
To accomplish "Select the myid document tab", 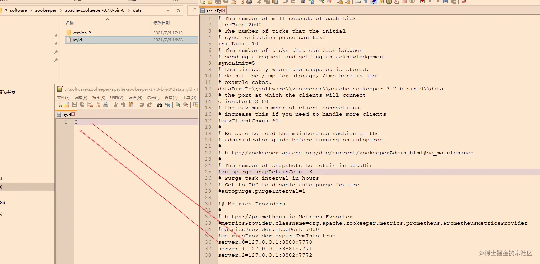I will (x=66, y=114).
